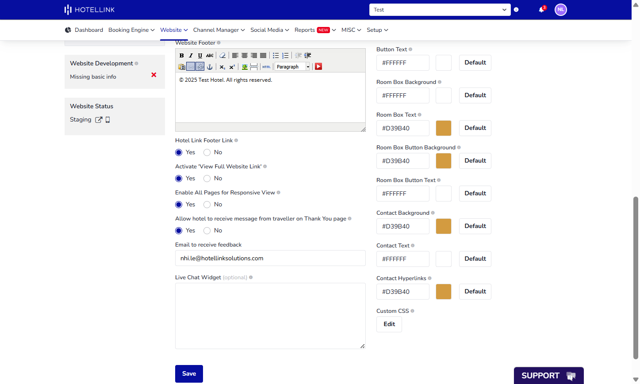Select No for Responsive View pages
The image size is (640, 384).
coord(207,205)
